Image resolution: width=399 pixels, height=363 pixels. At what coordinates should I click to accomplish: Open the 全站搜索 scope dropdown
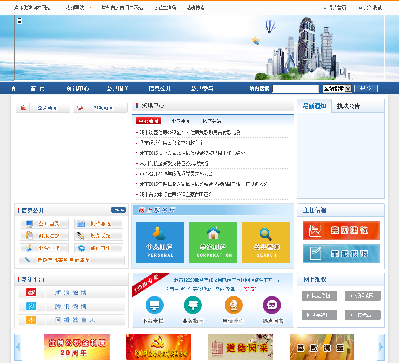[x=337, y=88]
